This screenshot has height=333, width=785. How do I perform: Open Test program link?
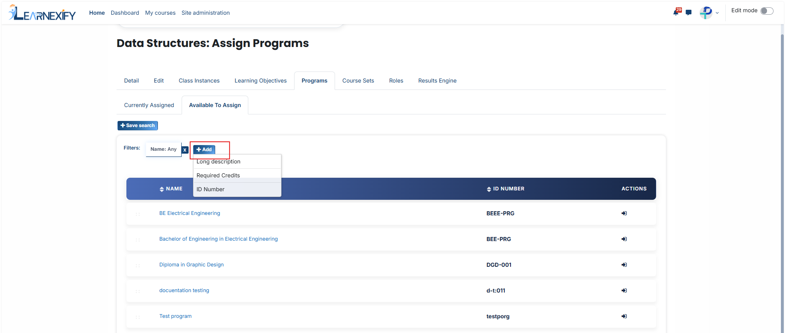coord(175,316)
